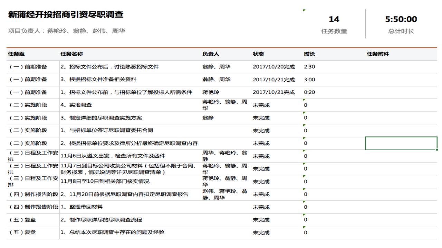Viewport: 442px width, 248px height.
Task: Click the title 新蒲经开投招商引资尽职调查
Action: click(x=66, y=15)
